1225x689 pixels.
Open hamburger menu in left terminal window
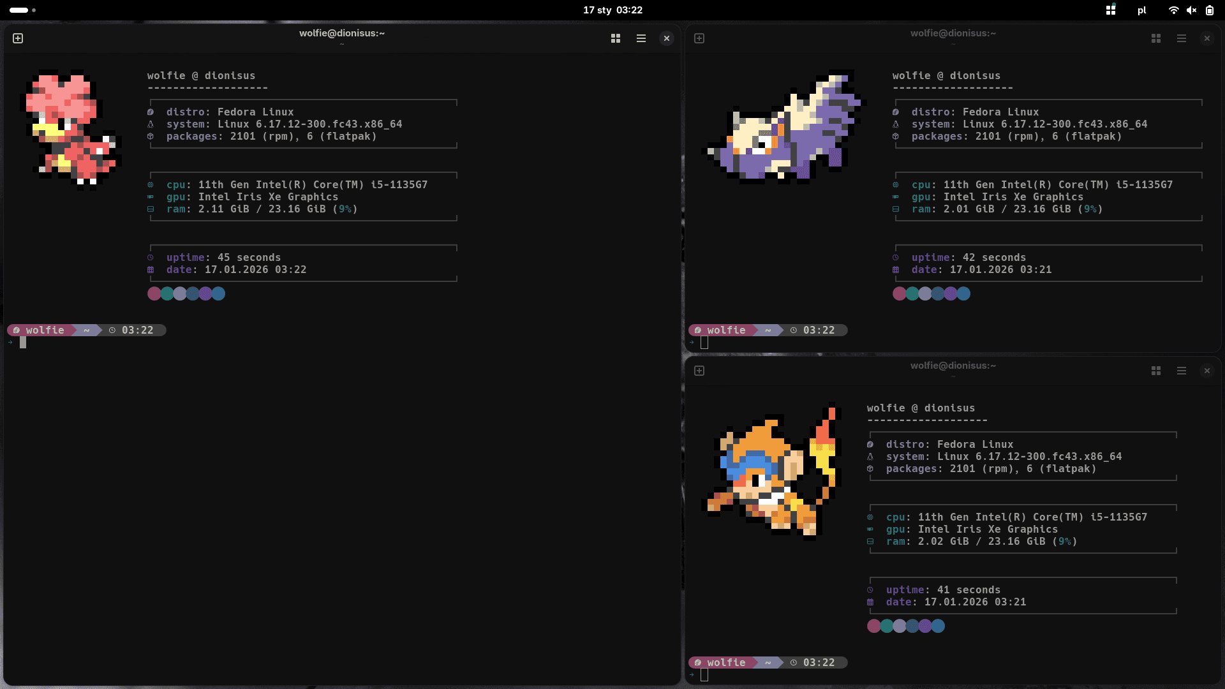click(x=641, y=38)
